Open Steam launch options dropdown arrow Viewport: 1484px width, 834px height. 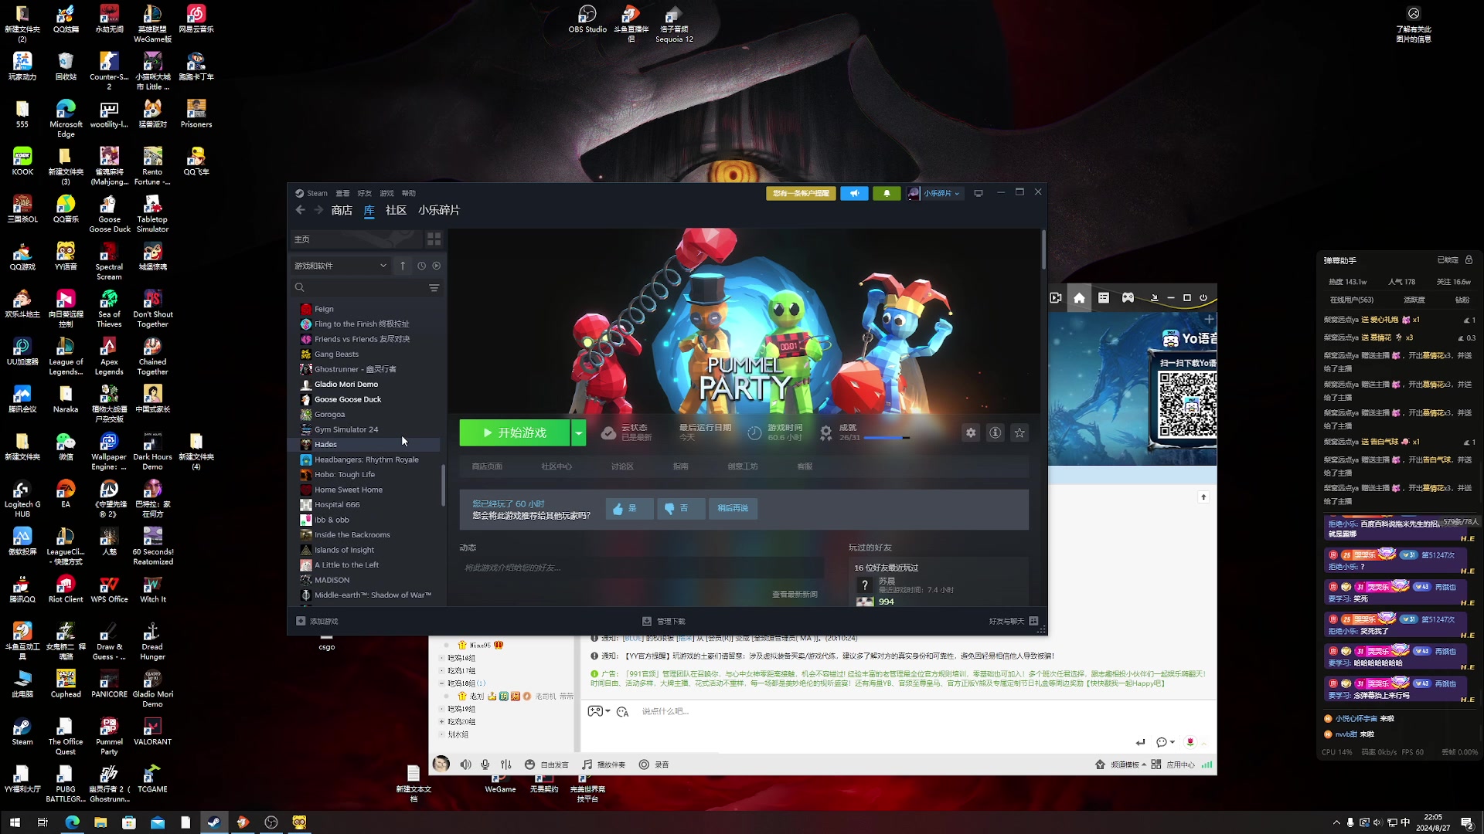pos(578,432)
